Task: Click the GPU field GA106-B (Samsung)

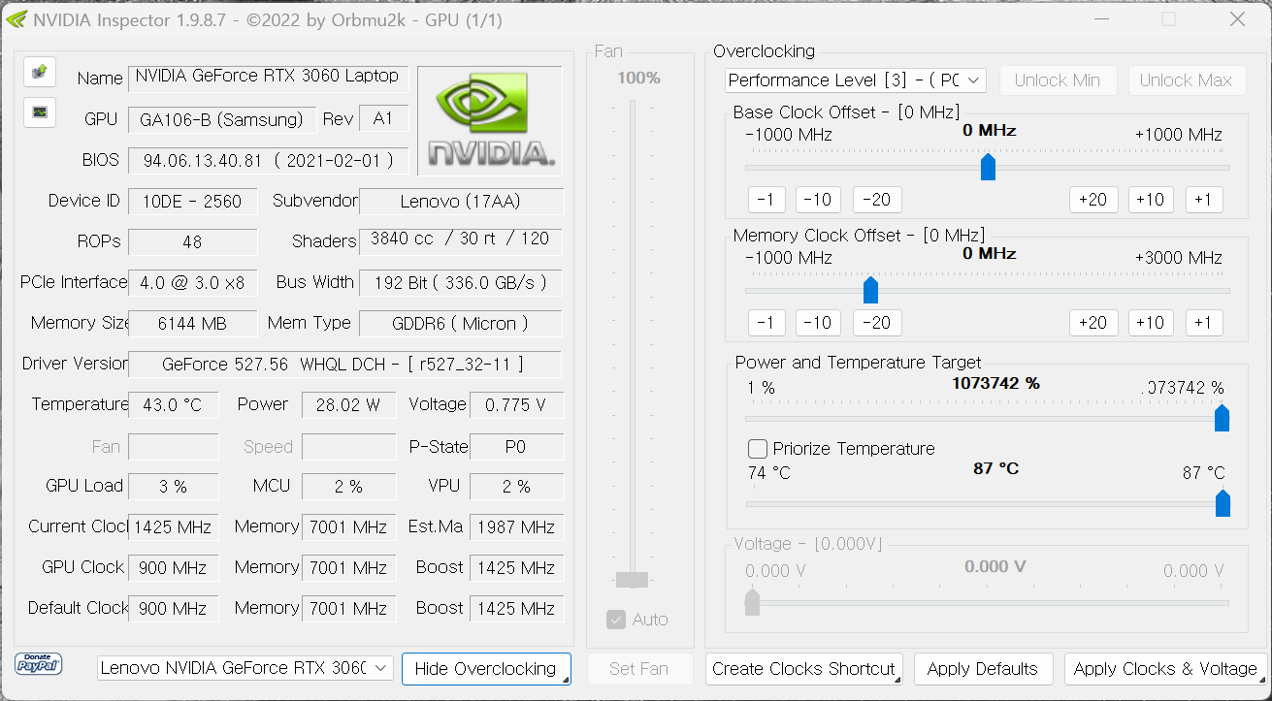Action: [222, 119]
